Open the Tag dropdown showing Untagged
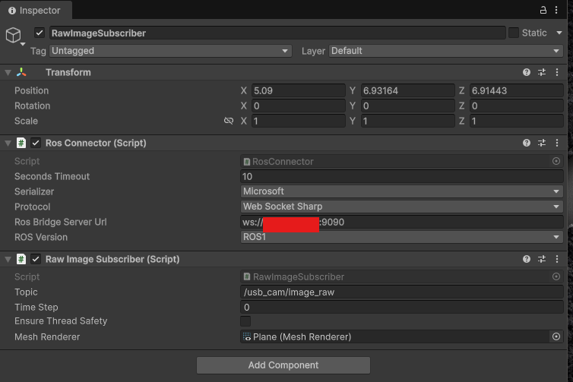573x382 pixels. click(170, 51)
